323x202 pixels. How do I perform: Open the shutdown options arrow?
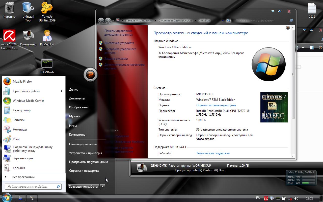point(102,187)
